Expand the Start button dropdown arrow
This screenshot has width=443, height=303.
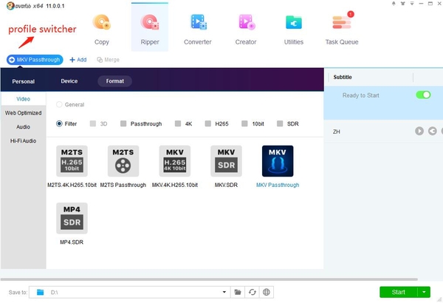423,292
